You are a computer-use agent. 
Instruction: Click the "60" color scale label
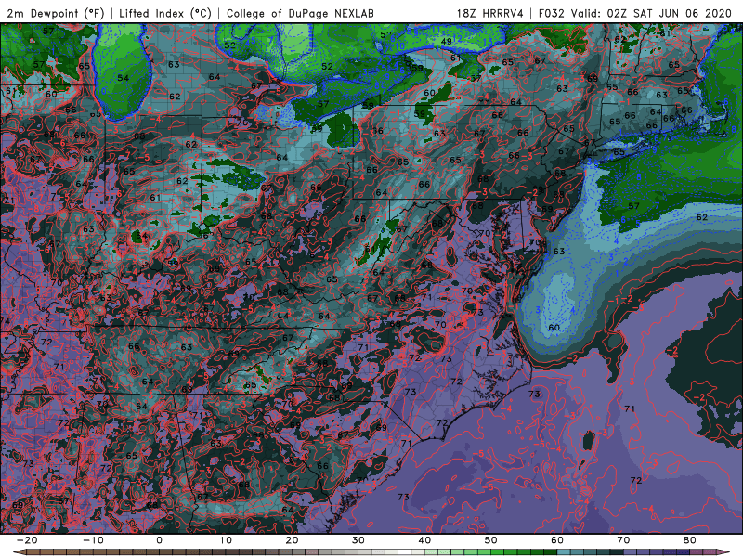click(557, 540)
